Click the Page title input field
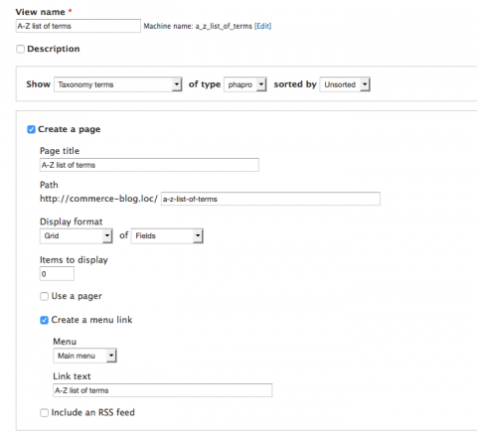The image size is (477, 436). point(149,165)
